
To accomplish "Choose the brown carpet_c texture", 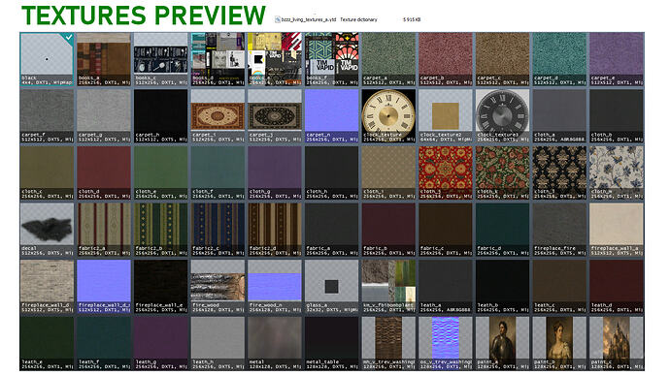I will pyautogui.click(x=503, y=59).
